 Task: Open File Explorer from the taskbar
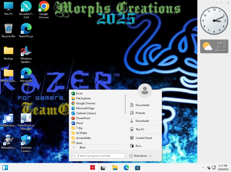[115, 168]
